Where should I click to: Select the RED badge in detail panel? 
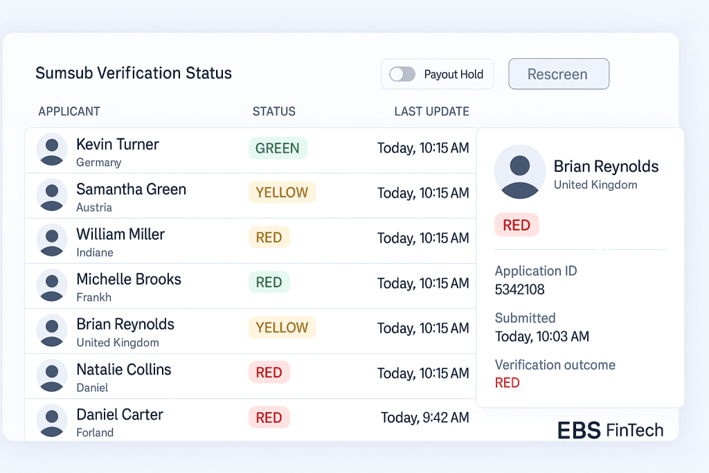pyautogui.click(x=517, y=225)
